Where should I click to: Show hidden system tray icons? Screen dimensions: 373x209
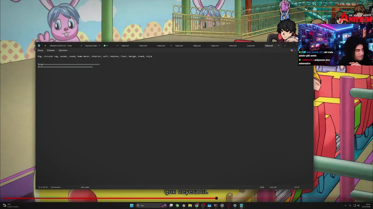346,206
